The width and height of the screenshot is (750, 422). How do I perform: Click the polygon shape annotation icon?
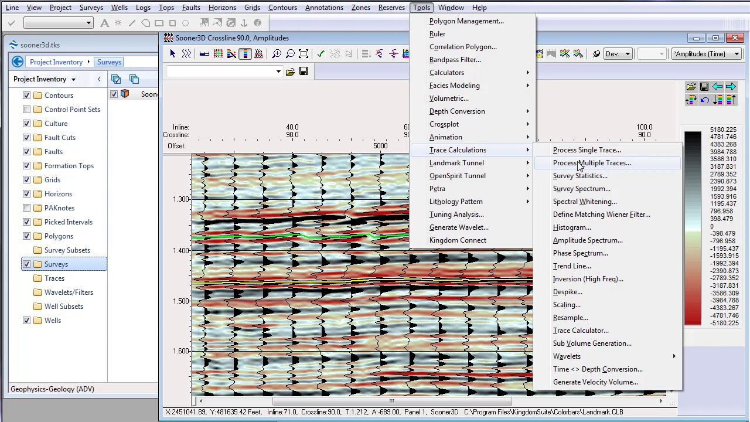145,23
